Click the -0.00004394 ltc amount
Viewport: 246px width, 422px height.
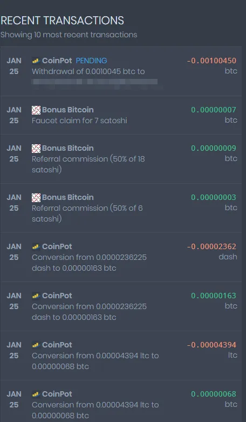point(211,345)
